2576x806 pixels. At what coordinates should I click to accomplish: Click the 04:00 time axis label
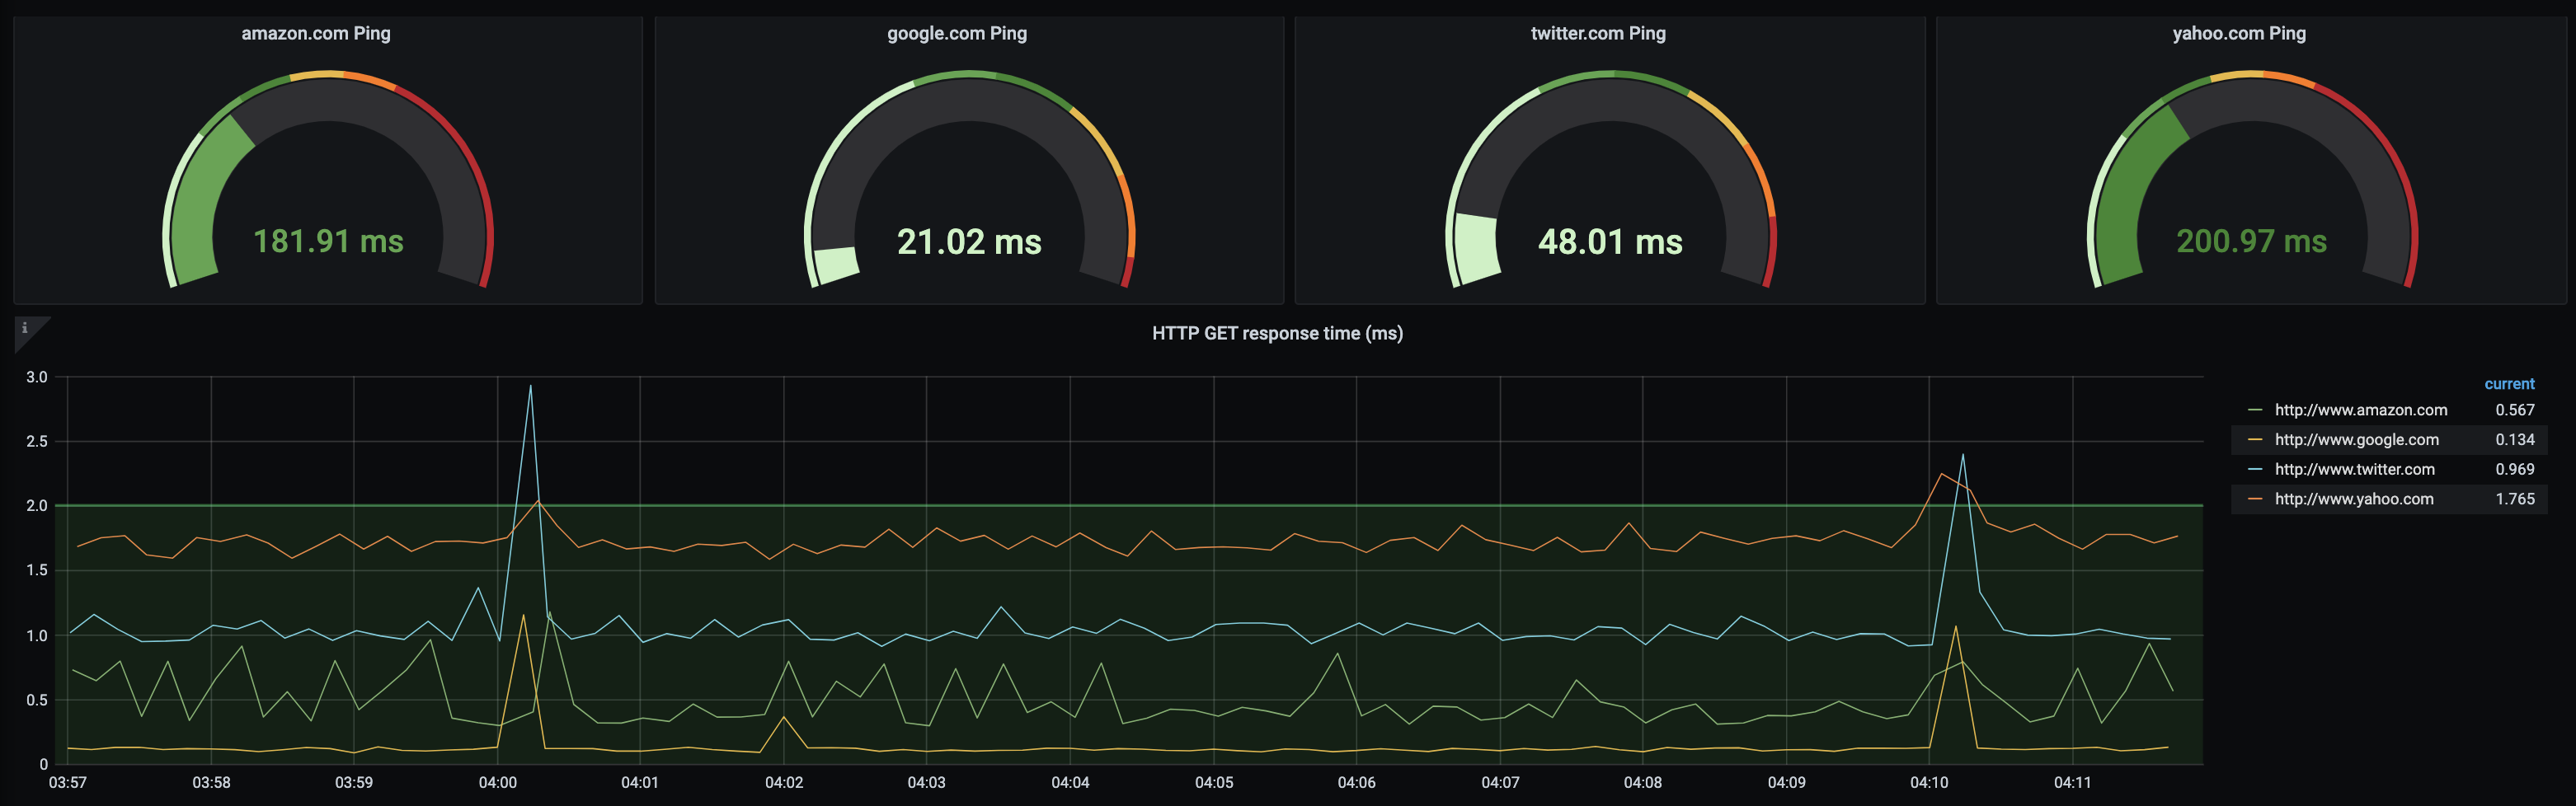coord(498,782)
